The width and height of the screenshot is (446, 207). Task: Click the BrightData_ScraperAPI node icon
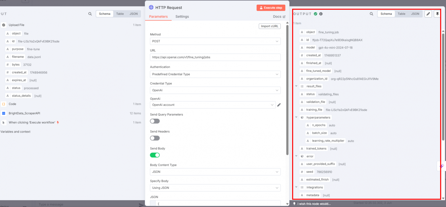pyautogui.click(x=3, y=113)
